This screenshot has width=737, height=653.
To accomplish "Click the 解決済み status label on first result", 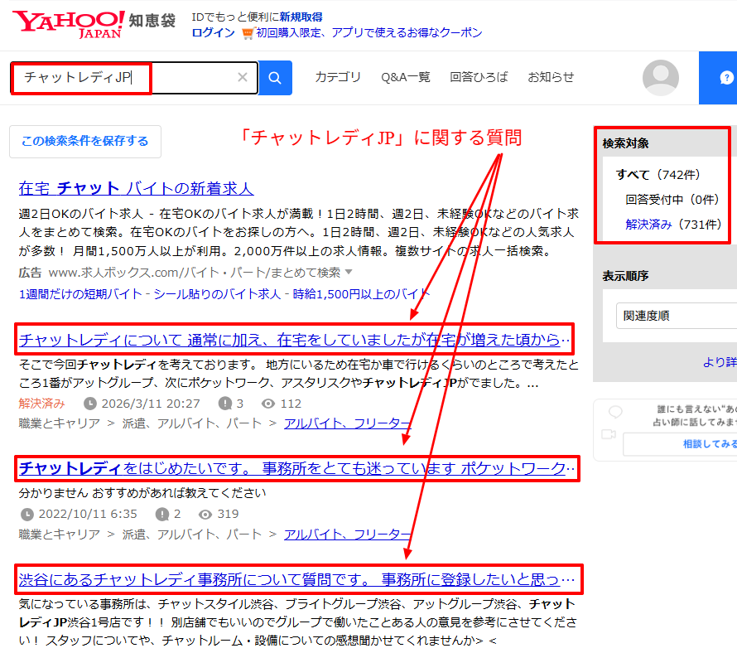I will tap(41, 404).
